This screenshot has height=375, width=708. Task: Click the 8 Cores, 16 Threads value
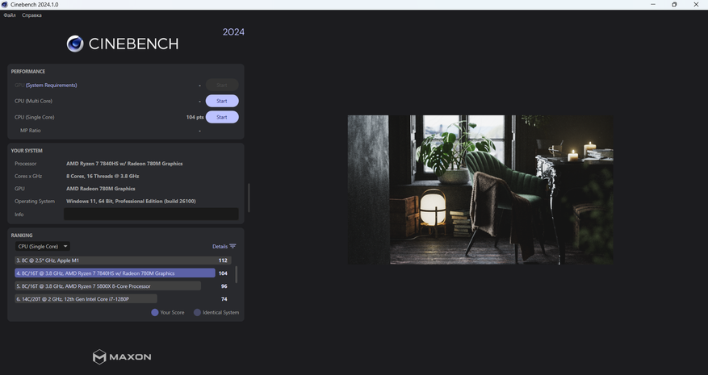click(x=103, y=177)
